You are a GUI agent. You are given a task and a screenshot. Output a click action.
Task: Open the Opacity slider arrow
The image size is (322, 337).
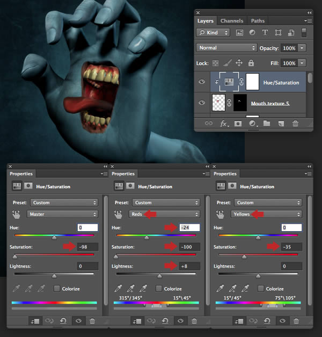(x=302, y=48)
